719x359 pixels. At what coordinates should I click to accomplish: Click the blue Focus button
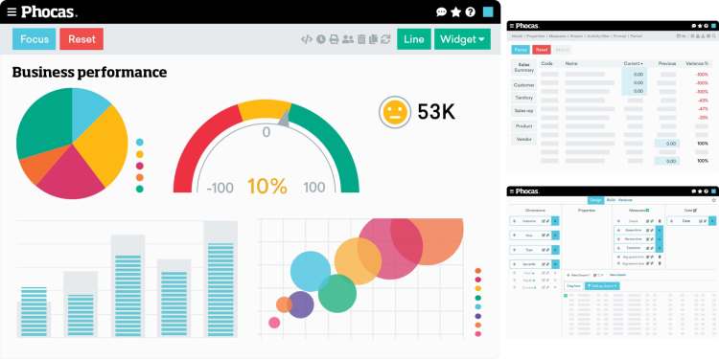tap(34, 39)
